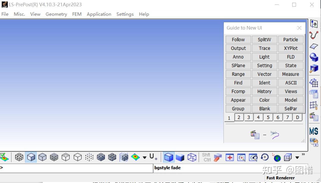This screenshot has height=183, width=321.
Task: Open the Application menu
Action: pyautogui.click(x=99, y=14)
